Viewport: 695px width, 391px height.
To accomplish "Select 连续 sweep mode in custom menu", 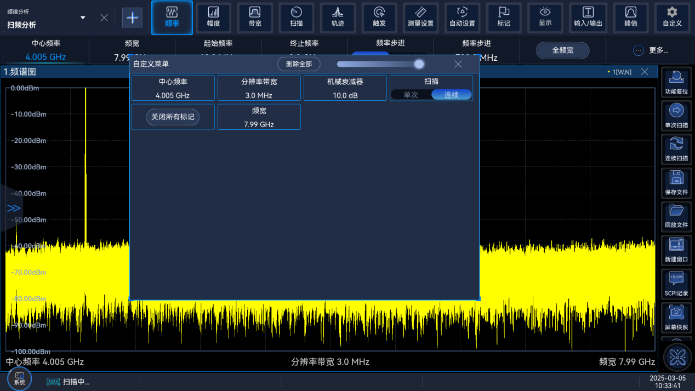I will pos(451,95).
